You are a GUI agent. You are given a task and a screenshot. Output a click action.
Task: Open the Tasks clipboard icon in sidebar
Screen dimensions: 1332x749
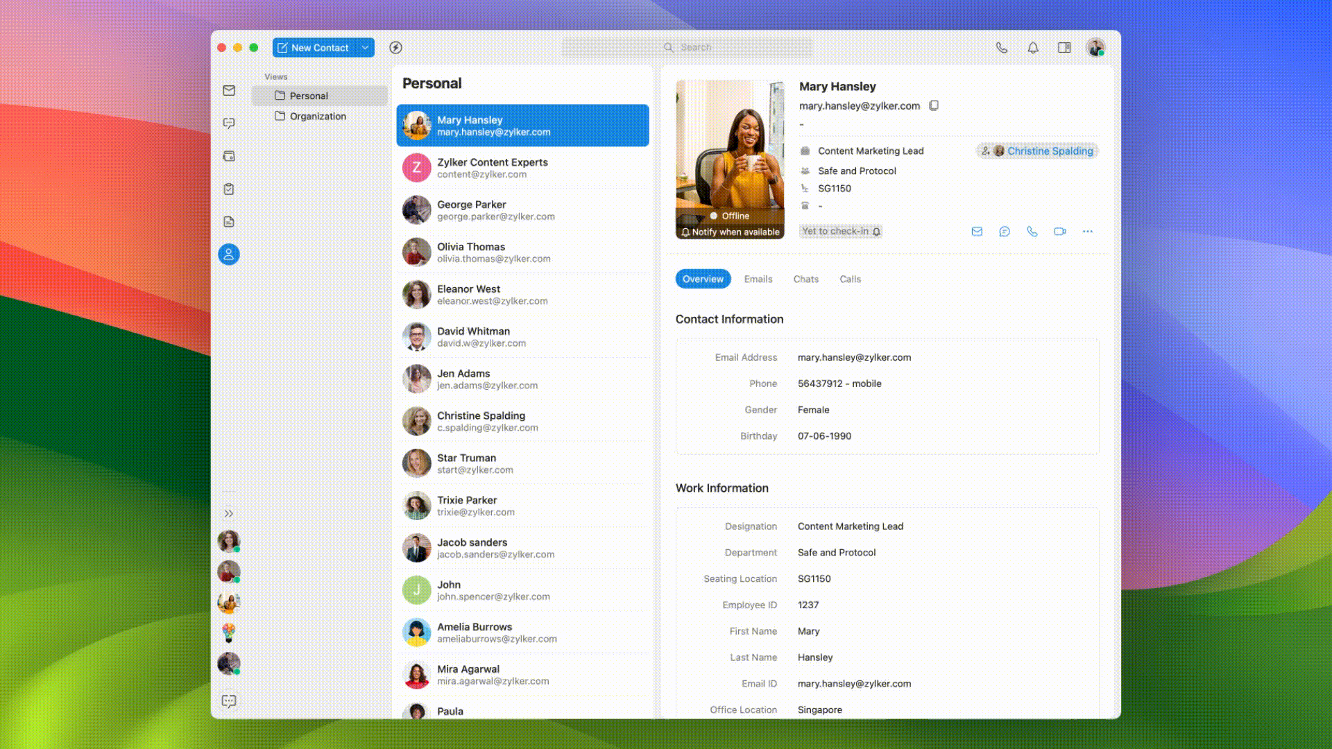[229, 189]
